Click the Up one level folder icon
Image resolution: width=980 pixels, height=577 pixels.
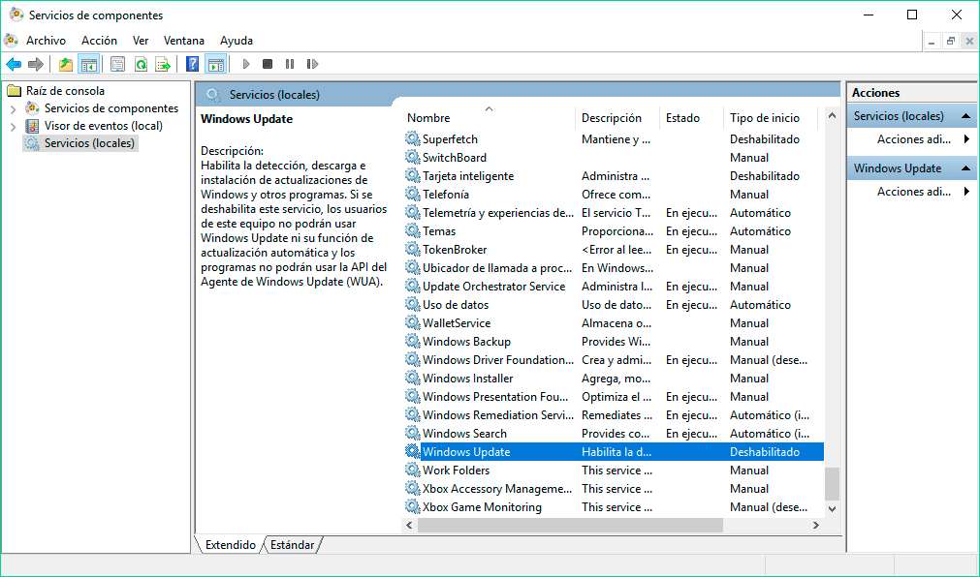pos(66,64)
